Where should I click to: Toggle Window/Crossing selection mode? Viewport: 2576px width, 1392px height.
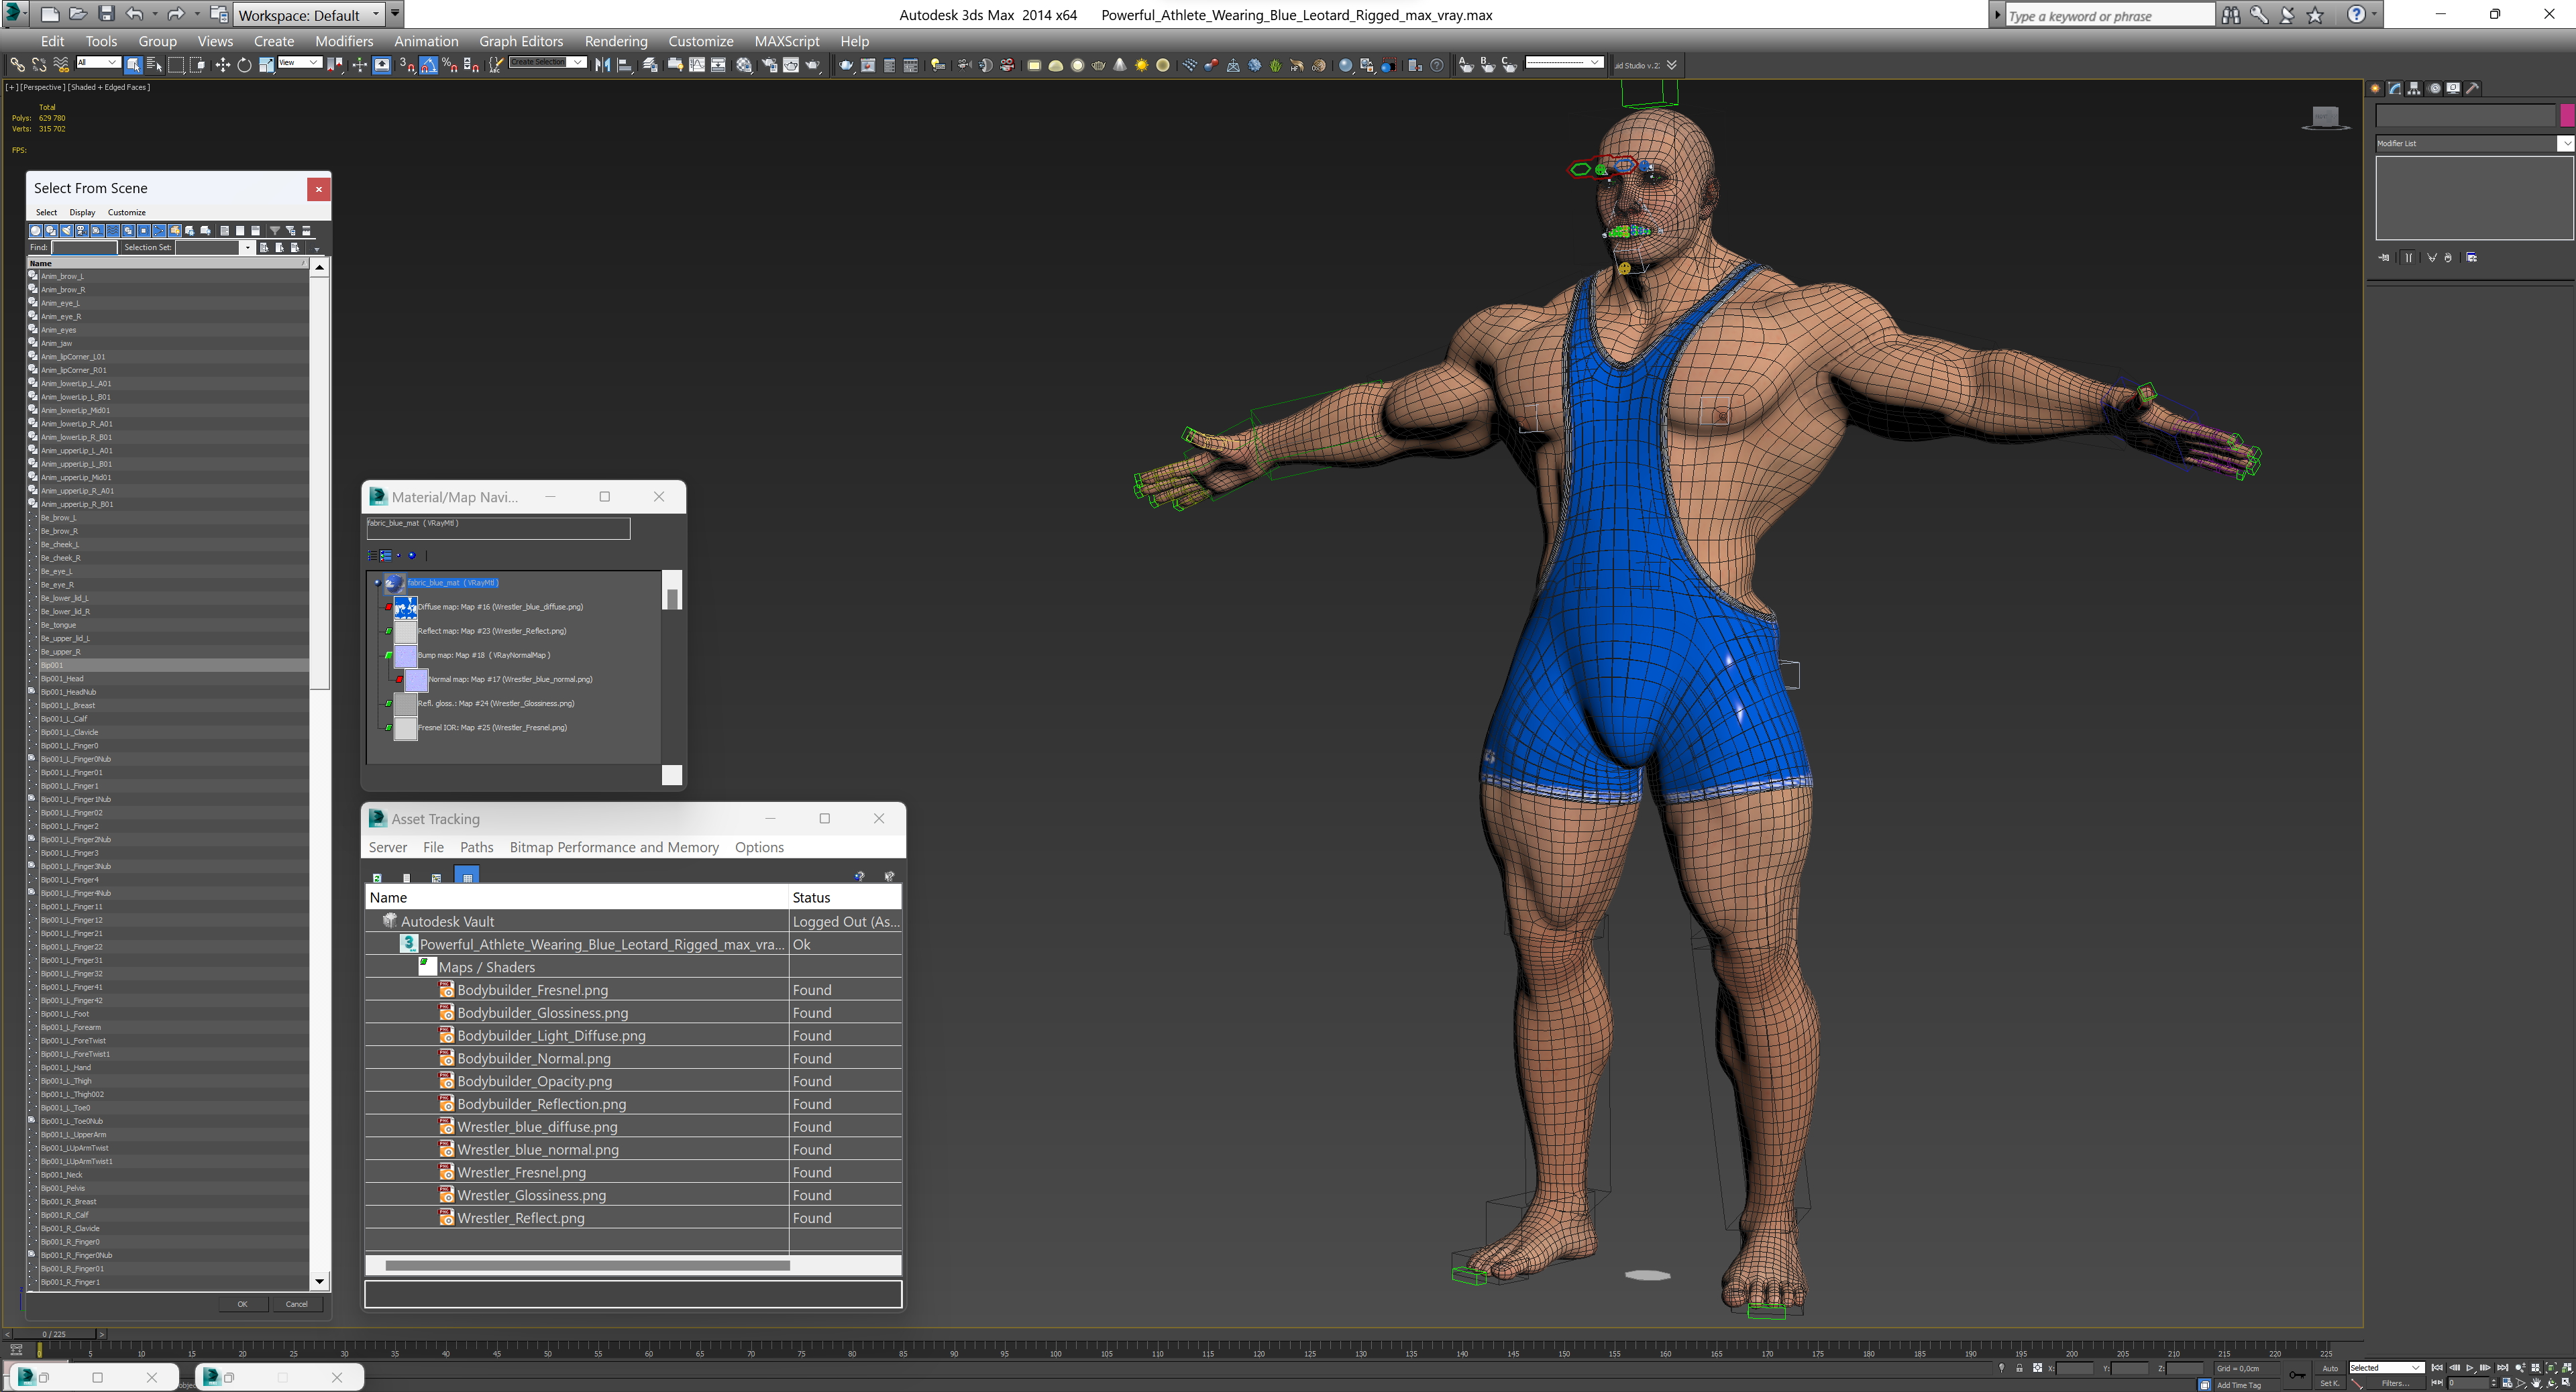coord(197,65)
